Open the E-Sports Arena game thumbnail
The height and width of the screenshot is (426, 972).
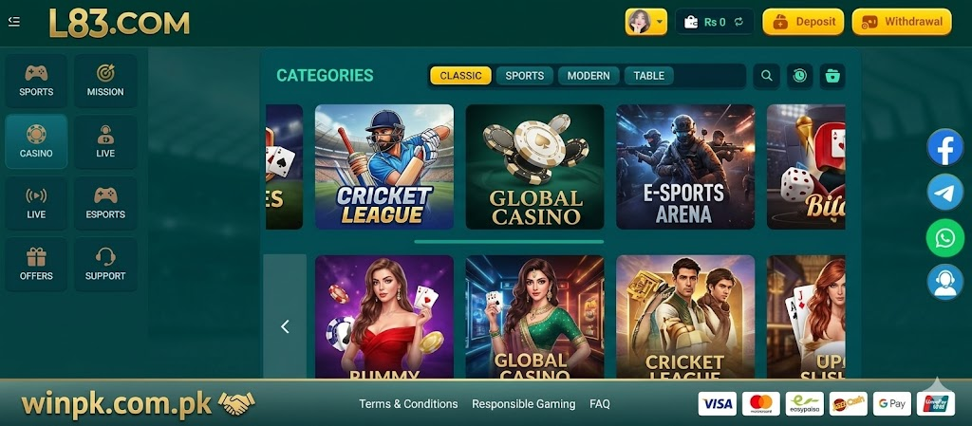click(685, 167)
